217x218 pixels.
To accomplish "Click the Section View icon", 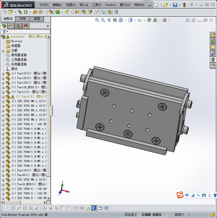I will [115, 20].
